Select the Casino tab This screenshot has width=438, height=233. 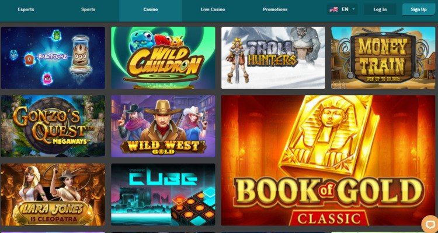coord(151,10)
